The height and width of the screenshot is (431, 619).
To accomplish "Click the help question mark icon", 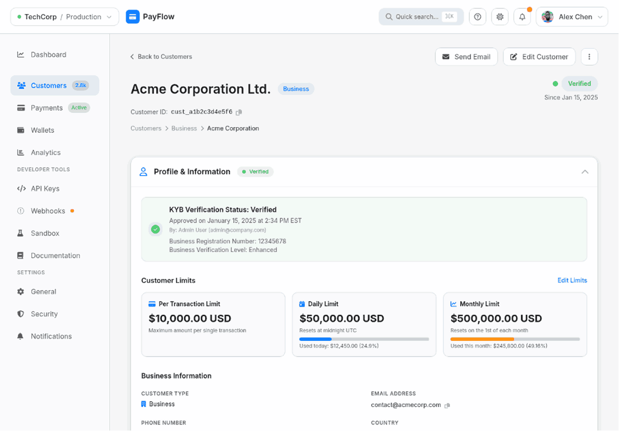I will click(x=477, y=17).
